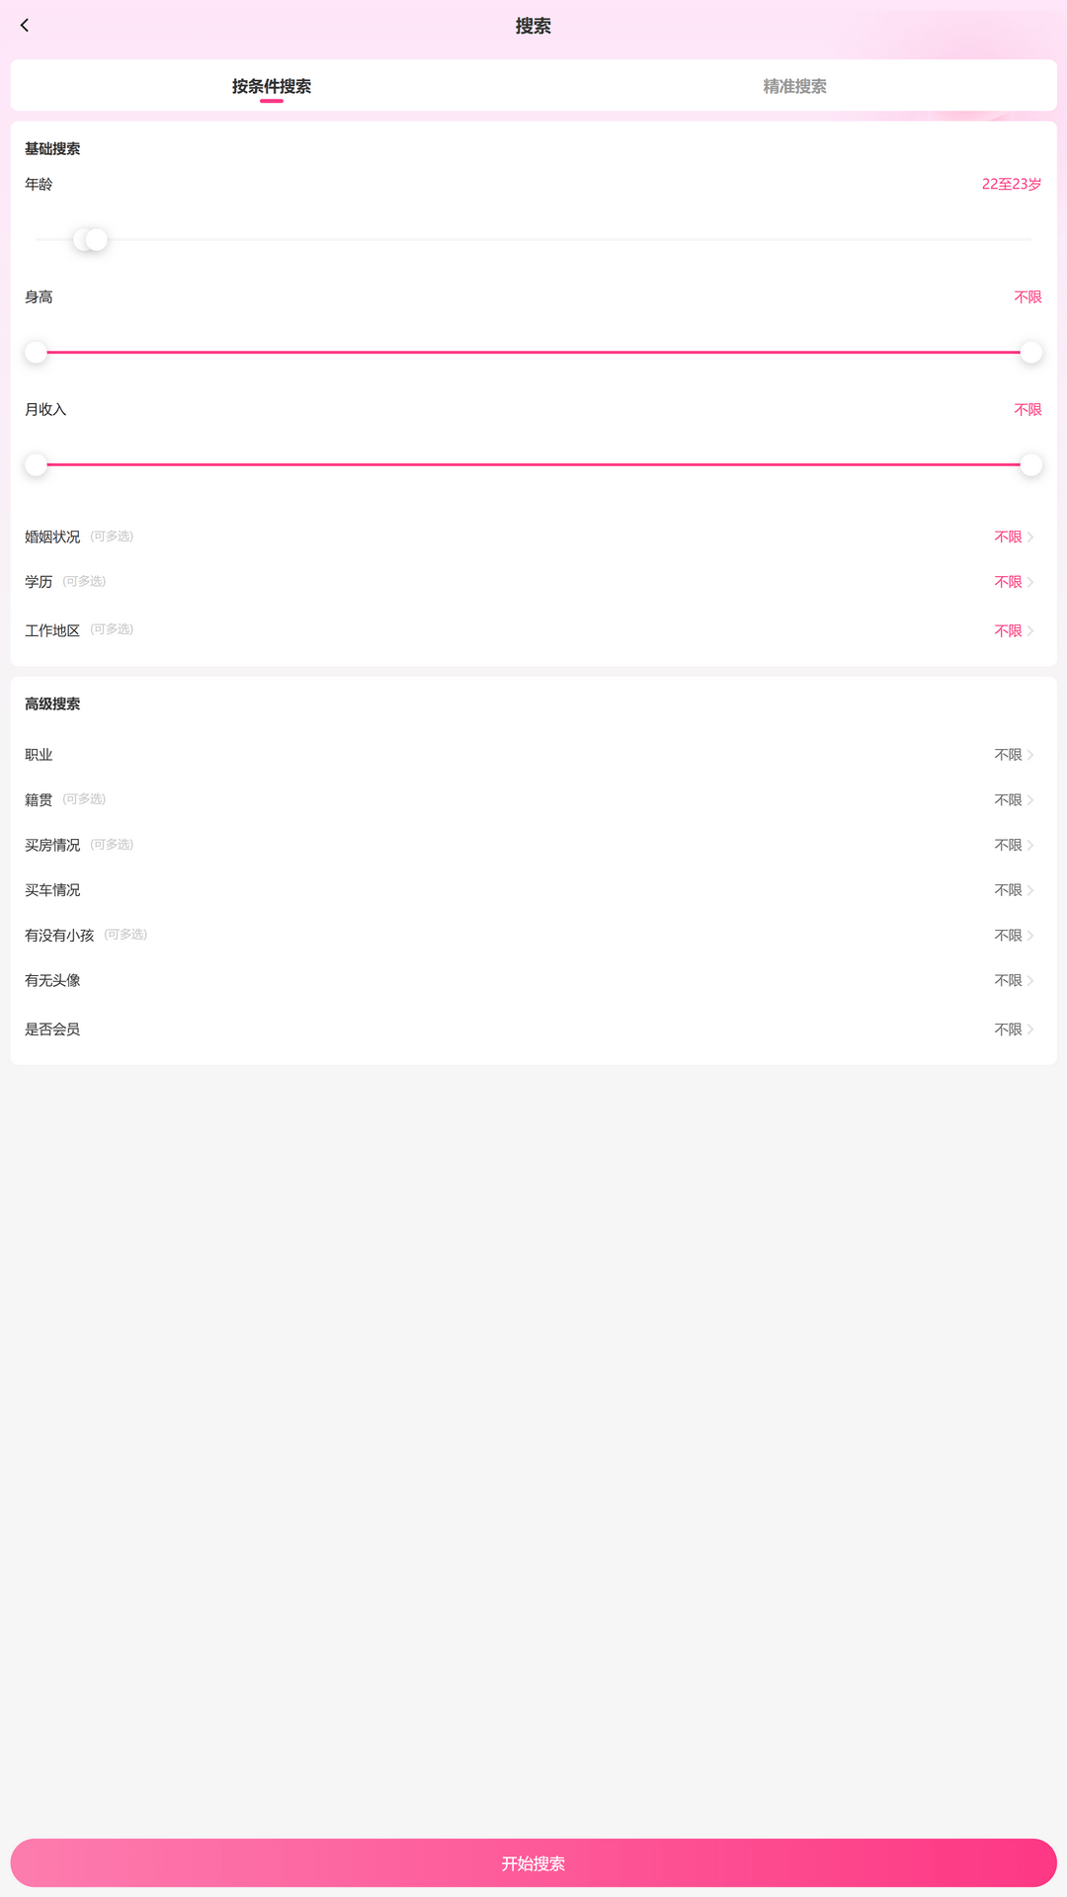Open 是否会员 filter chevron
The height and width of the screenshot is (1897, 1067).
point(1029,1030)
